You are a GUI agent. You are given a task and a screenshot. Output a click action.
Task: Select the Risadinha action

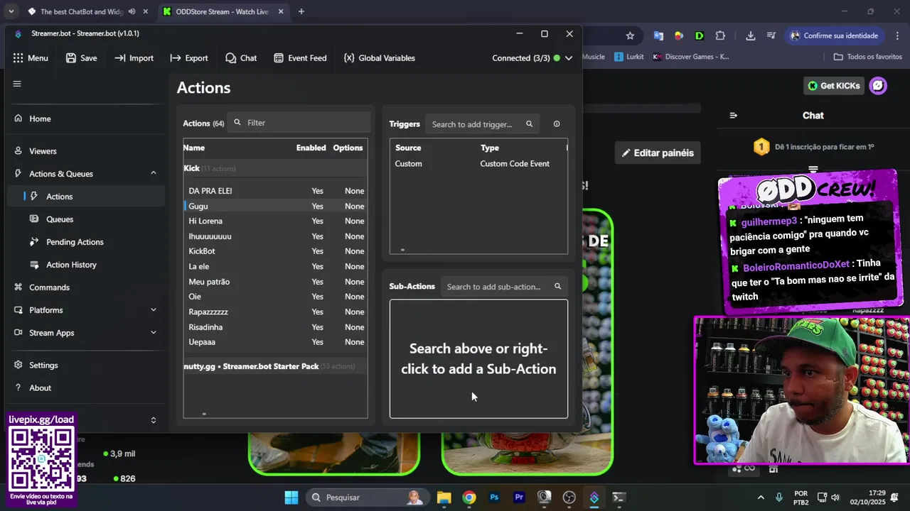(x=275, y=327)
